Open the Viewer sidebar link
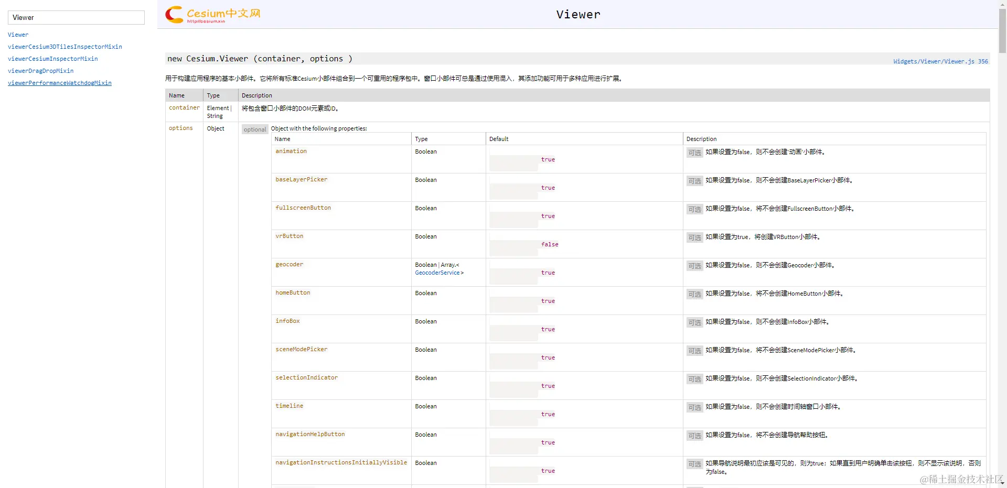The image size is (1007, 488). click(x=18, y=35)
